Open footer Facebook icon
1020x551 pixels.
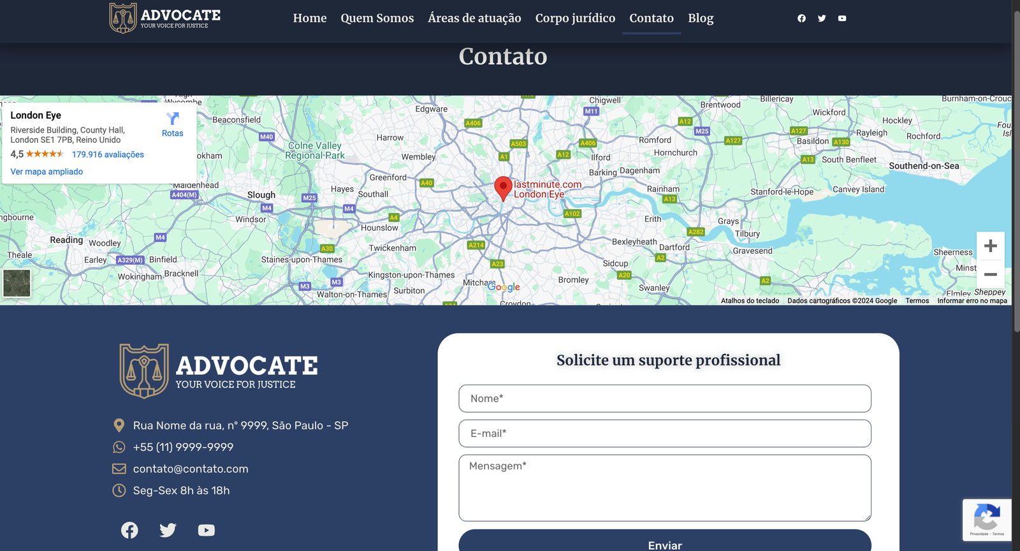click(x=129, y=530)
